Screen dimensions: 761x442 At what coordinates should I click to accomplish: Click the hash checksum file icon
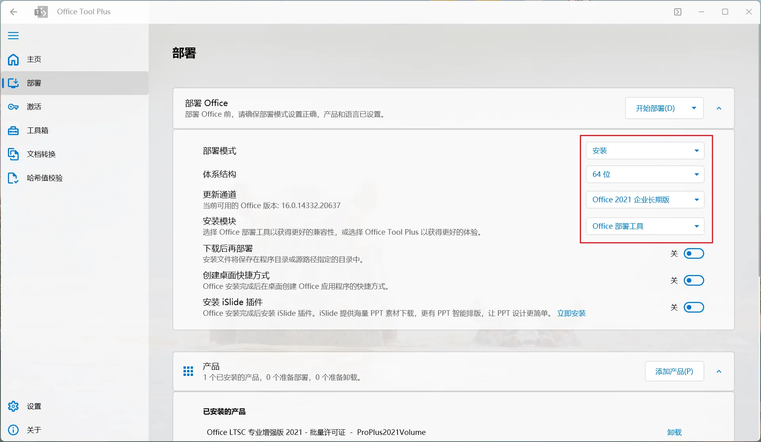point(13,178)
